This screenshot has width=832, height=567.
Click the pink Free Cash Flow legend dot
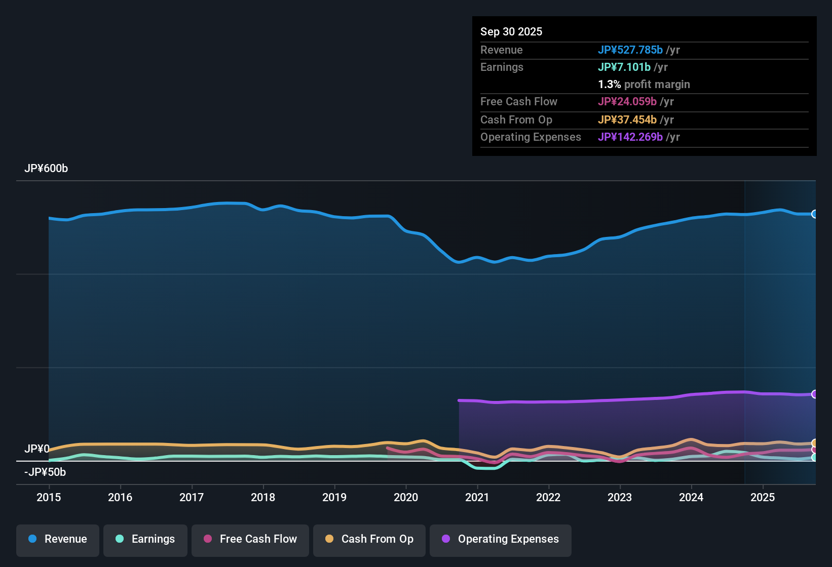coord(207,539)
